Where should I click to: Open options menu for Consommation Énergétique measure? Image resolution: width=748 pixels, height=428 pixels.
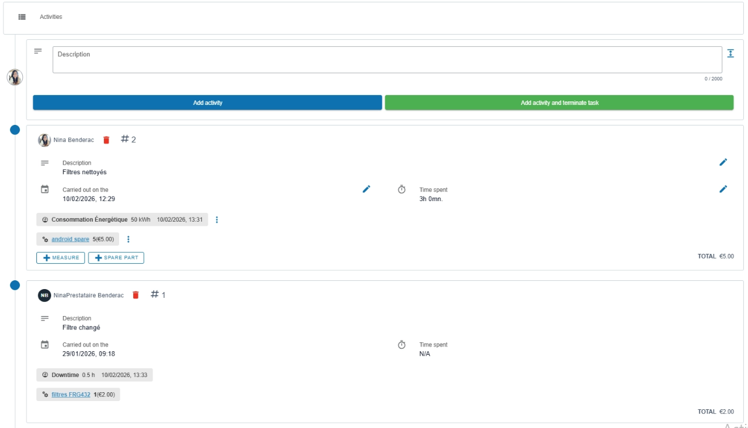[216, 220]
